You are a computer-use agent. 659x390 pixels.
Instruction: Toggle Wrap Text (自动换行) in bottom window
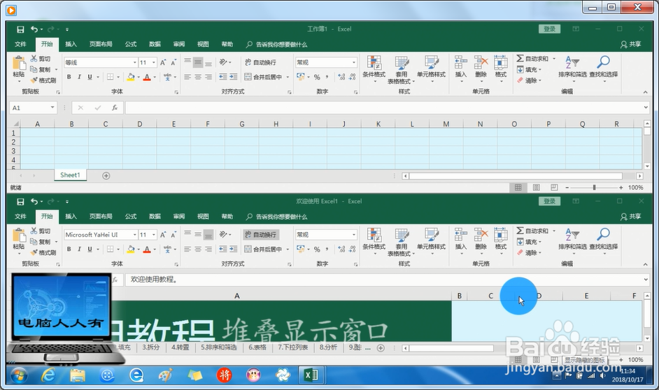tap(261, 235)
